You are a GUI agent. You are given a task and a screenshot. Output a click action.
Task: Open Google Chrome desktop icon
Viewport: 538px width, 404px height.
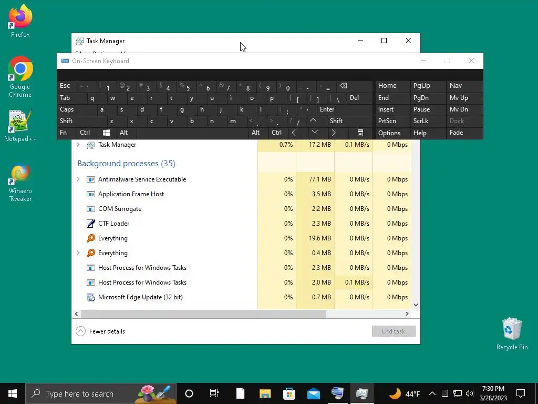20,77
